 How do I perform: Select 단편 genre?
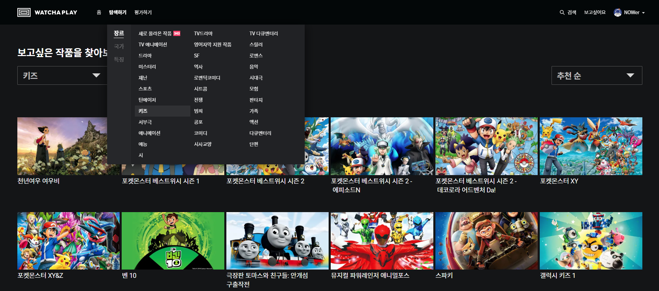pos(254,144)
